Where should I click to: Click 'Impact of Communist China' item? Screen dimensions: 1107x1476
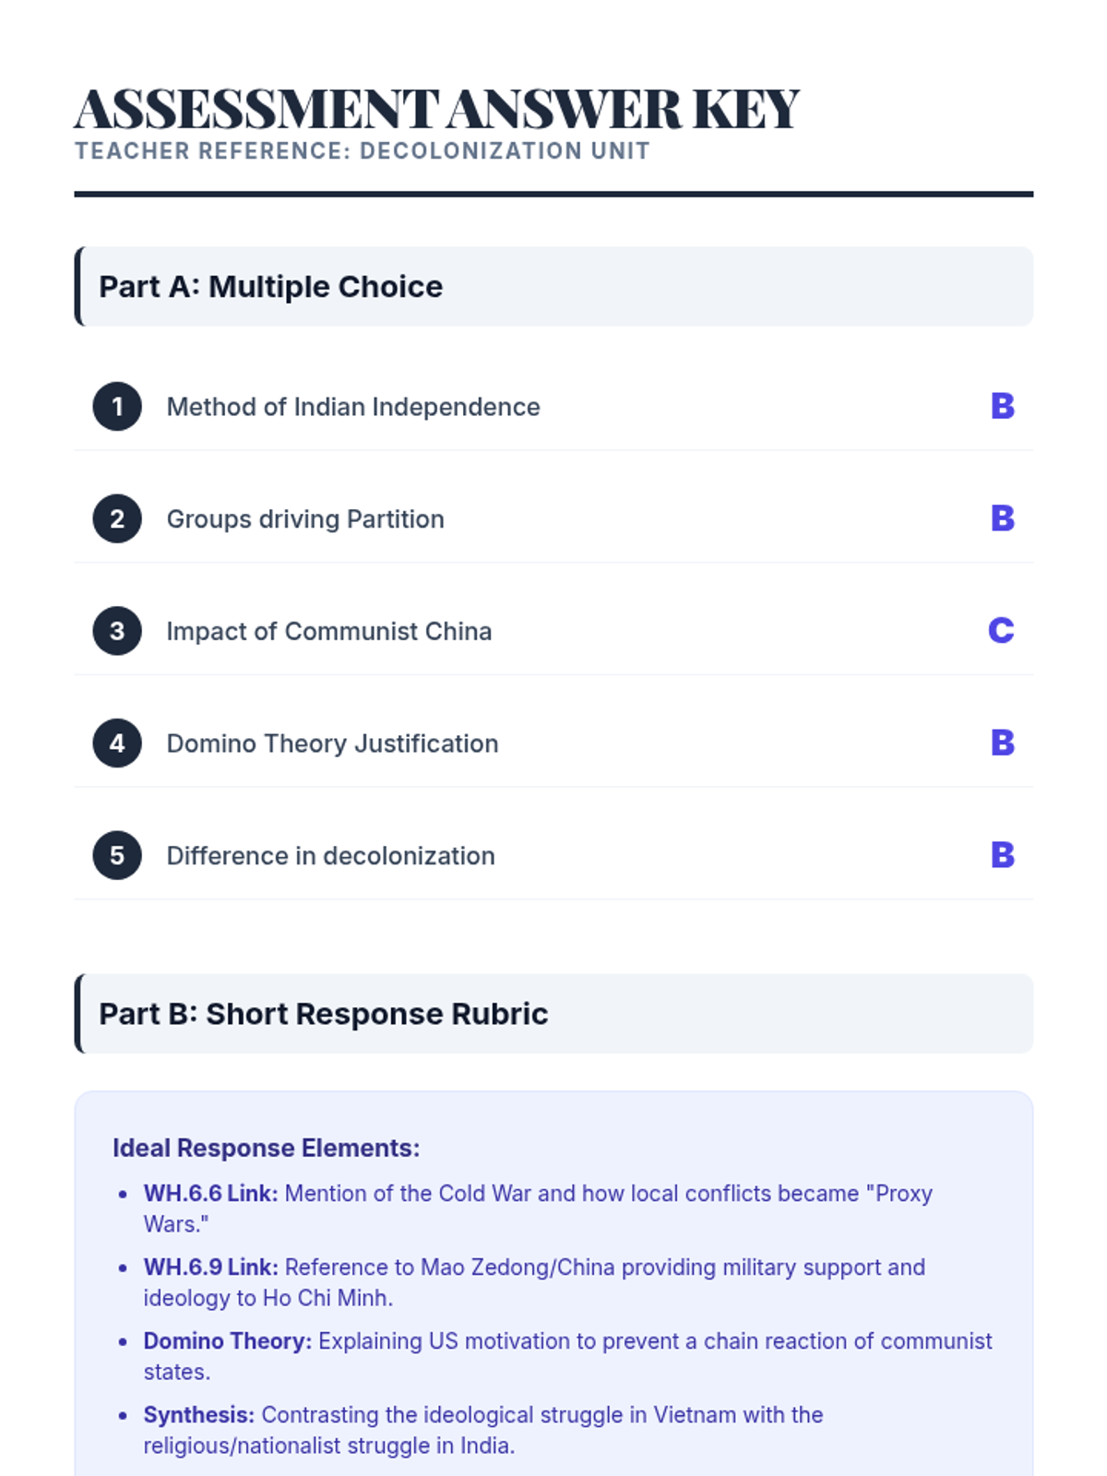(329, 631)
